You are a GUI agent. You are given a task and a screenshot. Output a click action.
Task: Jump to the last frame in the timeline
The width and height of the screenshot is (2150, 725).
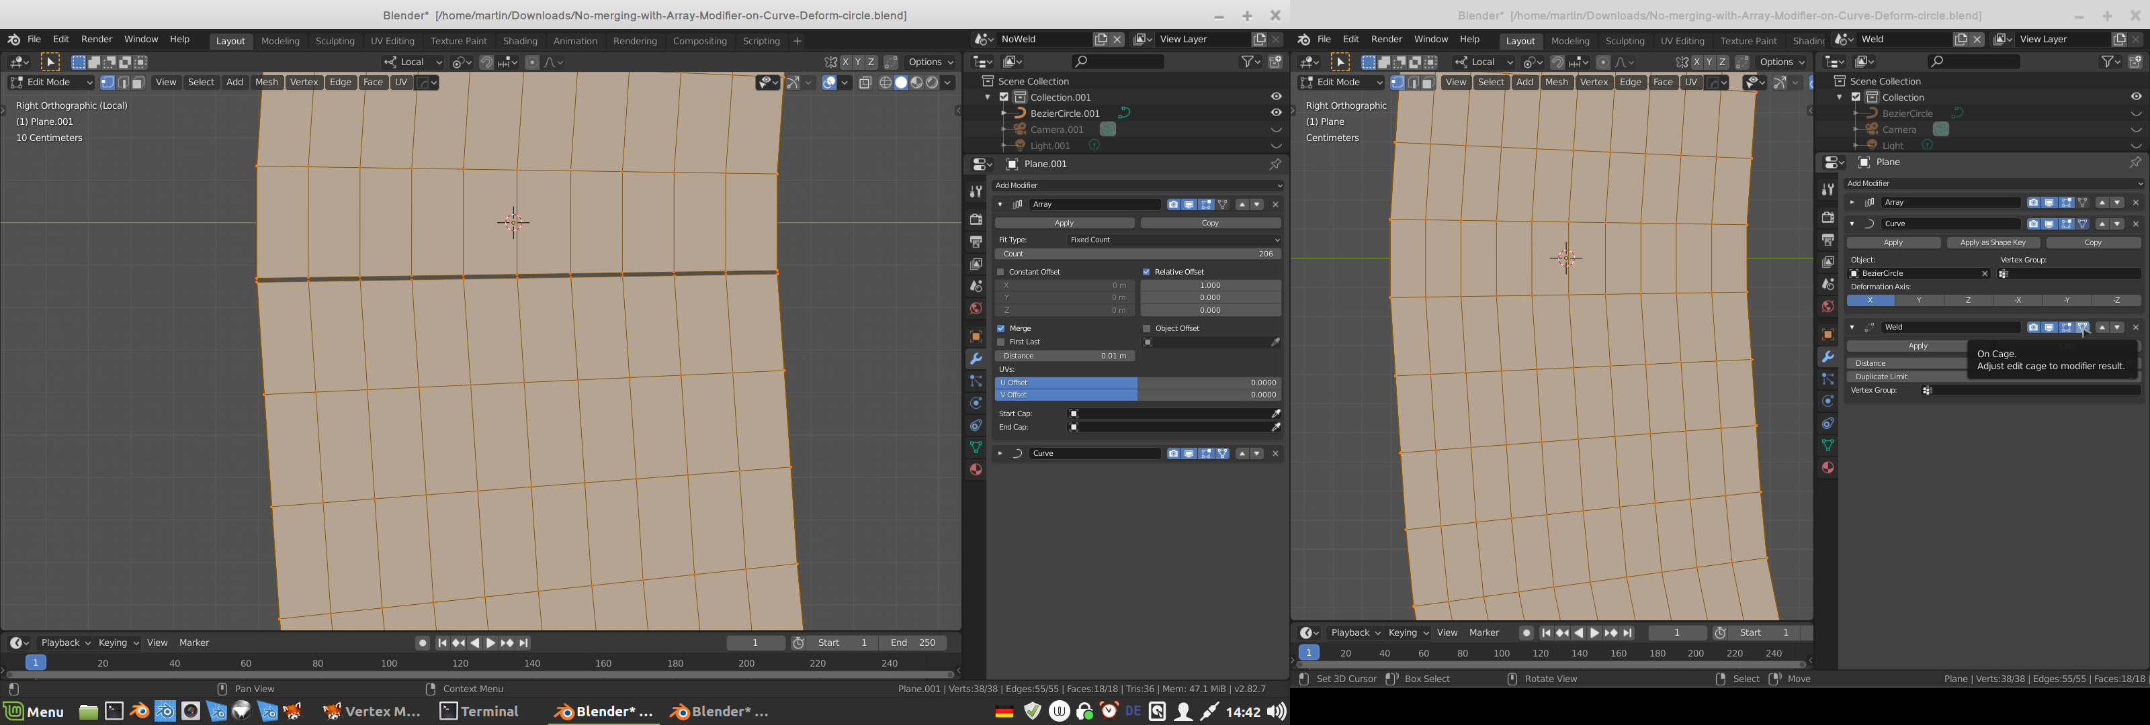click(524, 642)
